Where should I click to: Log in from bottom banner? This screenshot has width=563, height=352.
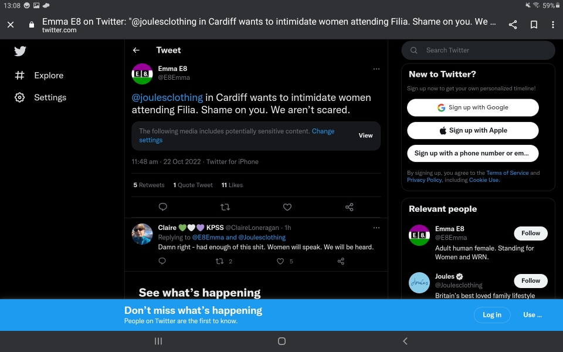point(492,315)
